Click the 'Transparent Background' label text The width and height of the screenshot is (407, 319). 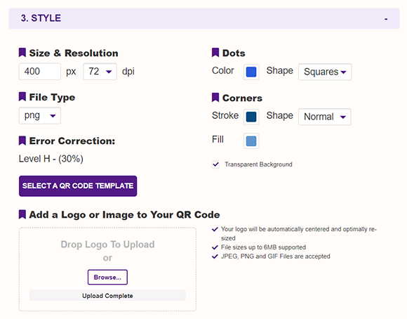[258, 164]
